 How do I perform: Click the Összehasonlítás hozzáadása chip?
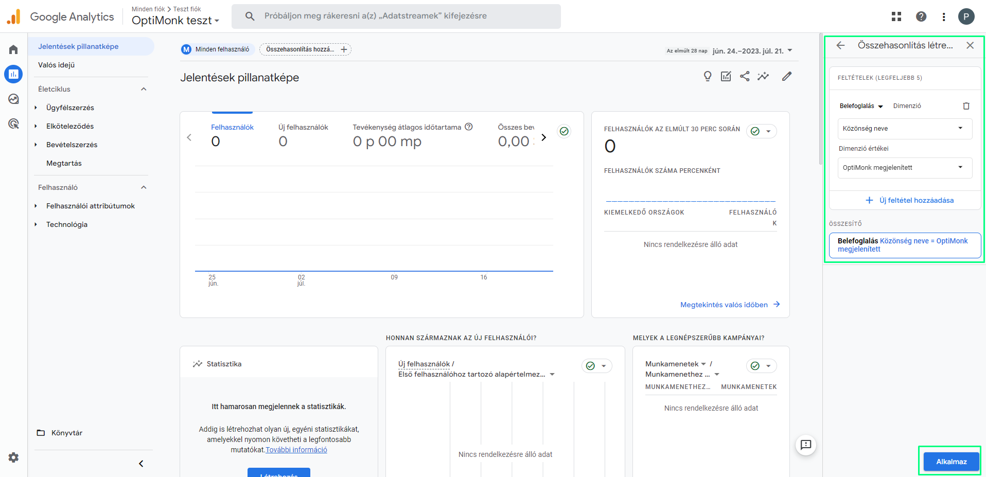[305, 49]
